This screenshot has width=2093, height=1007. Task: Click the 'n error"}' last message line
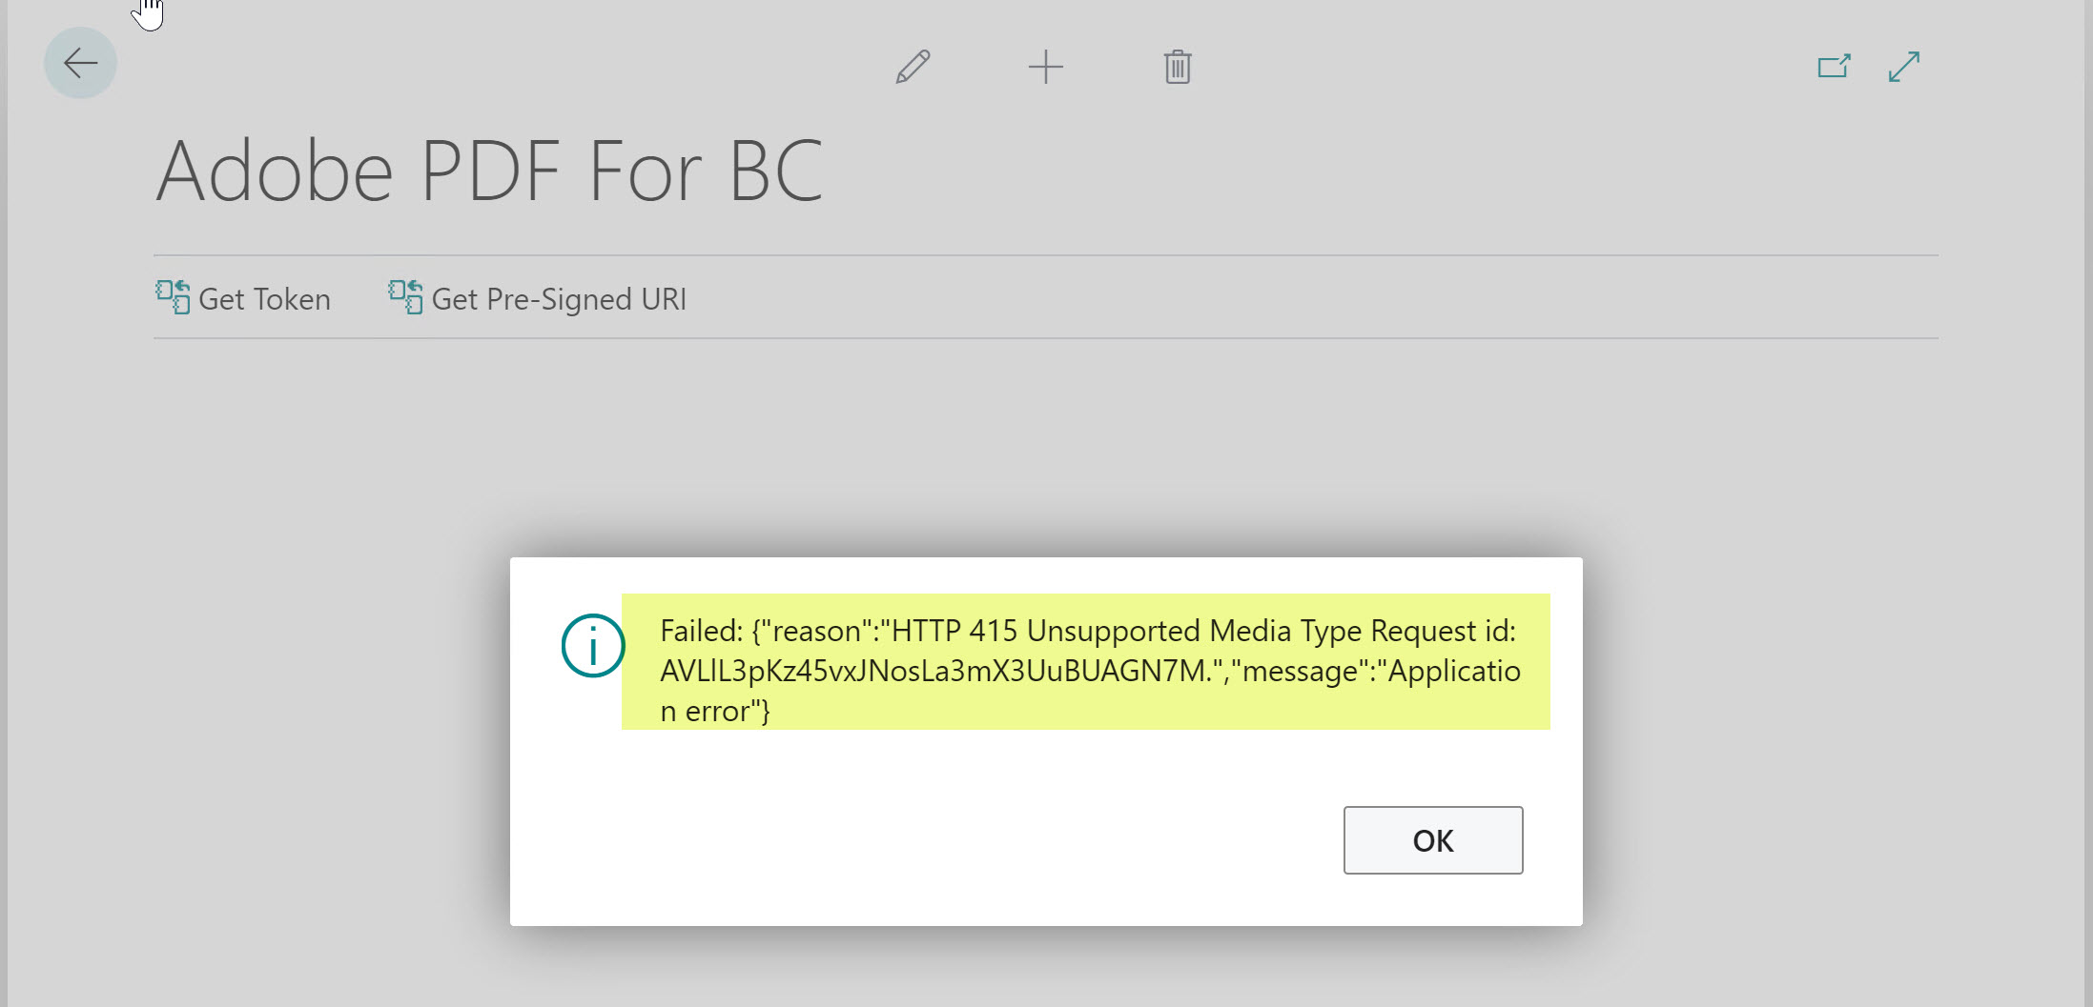pyautogui.click(x=714, y=711)
